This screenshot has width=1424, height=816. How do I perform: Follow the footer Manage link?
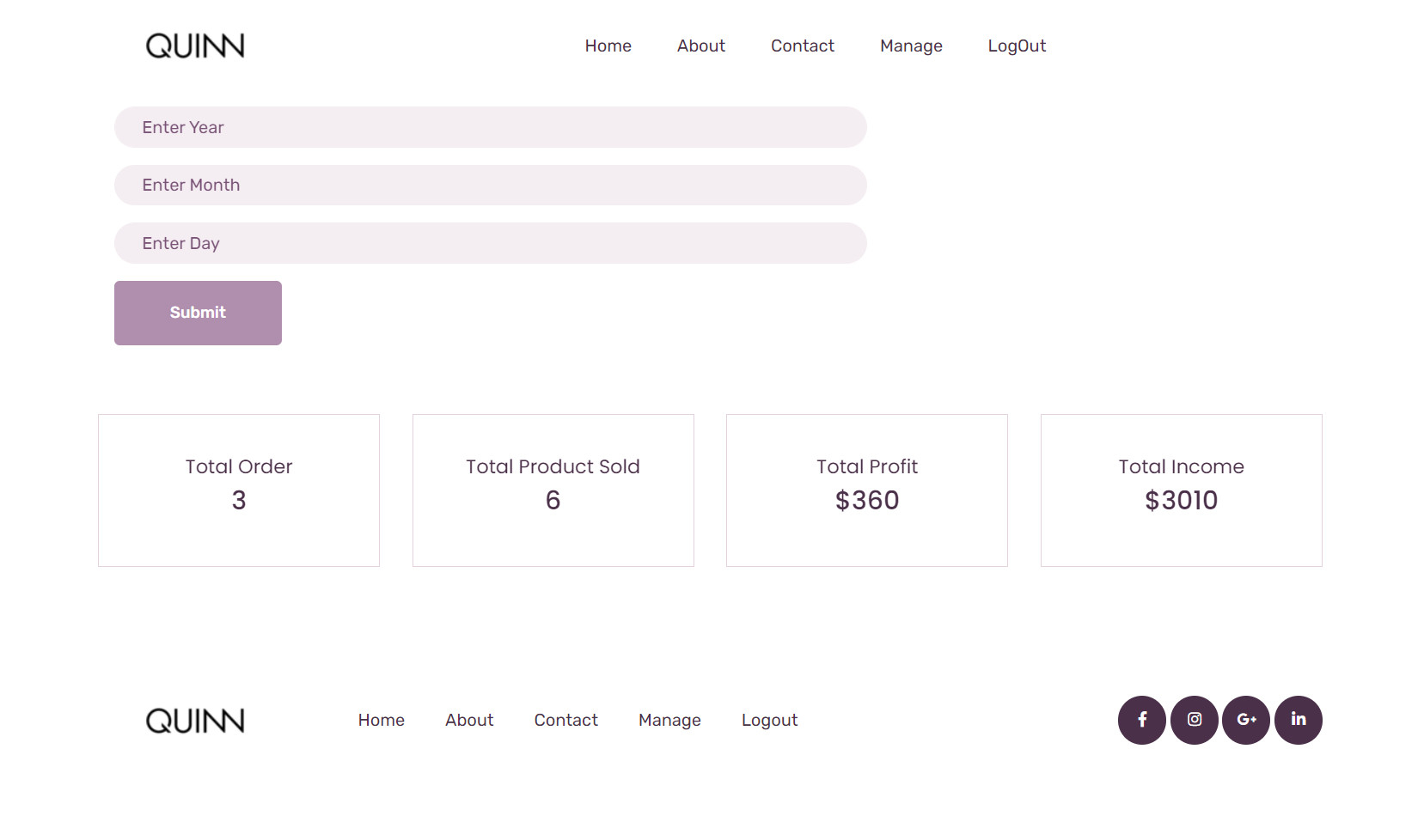(669, 721)
